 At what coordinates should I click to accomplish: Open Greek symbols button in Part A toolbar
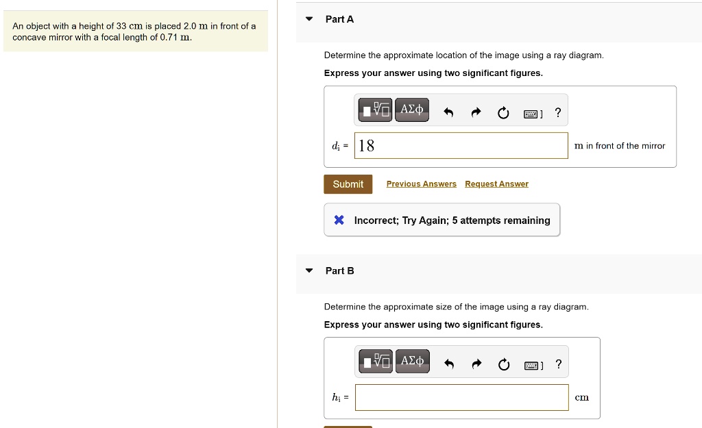tap(412, 110)
